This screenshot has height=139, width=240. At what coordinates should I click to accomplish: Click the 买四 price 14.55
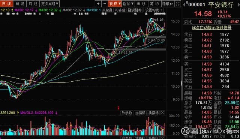pos(207,81)
